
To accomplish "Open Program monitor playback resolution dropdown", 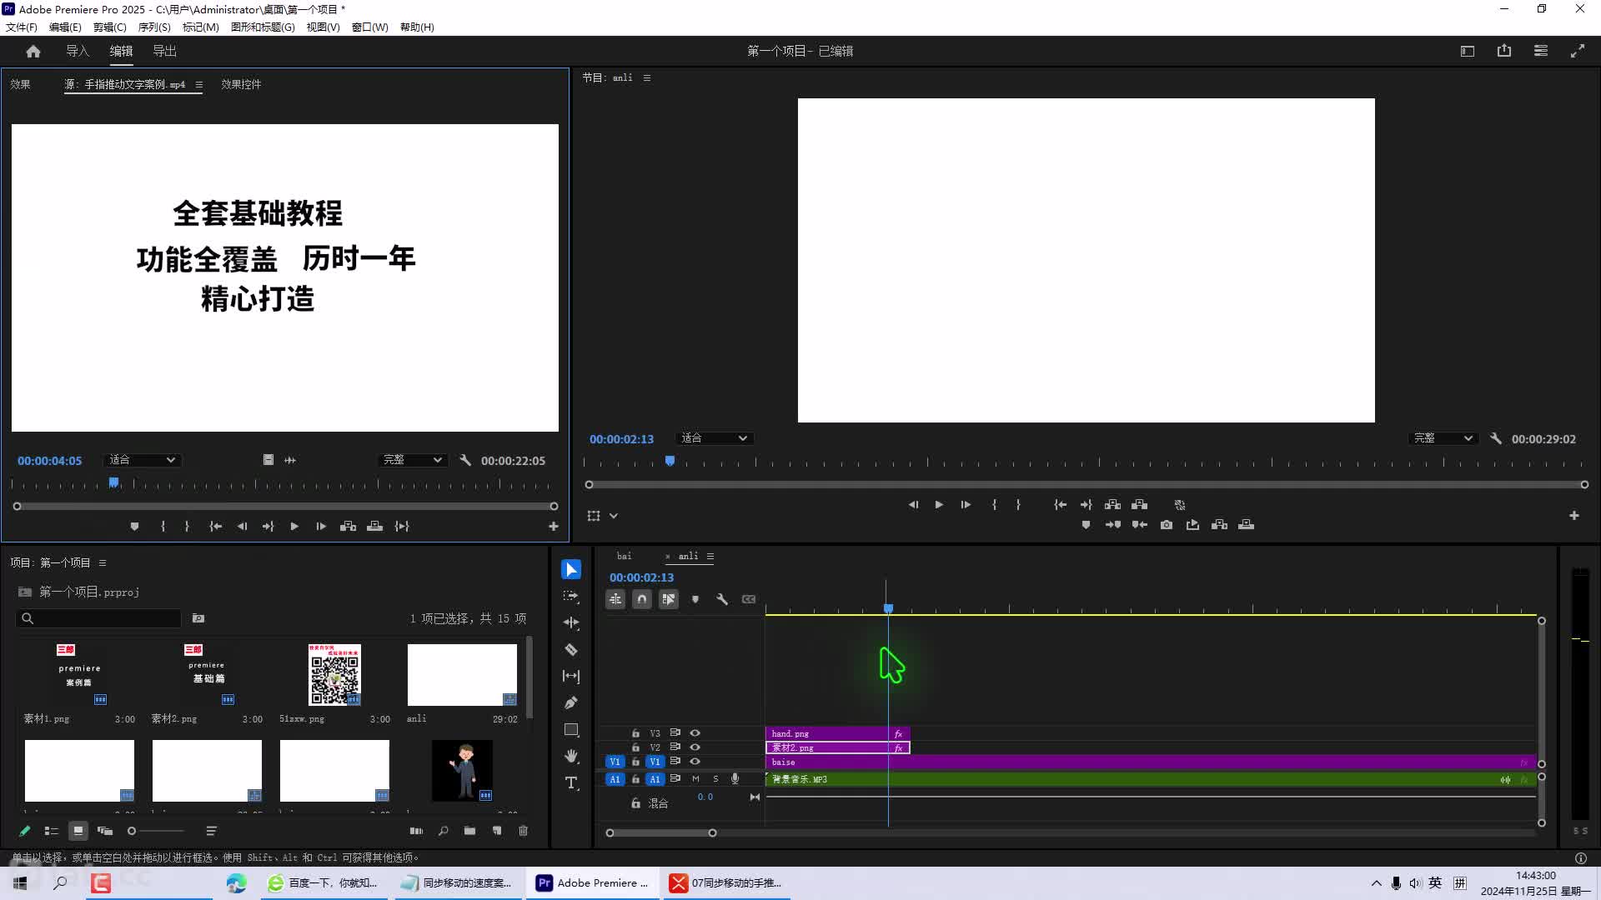I will point(1443,438).
